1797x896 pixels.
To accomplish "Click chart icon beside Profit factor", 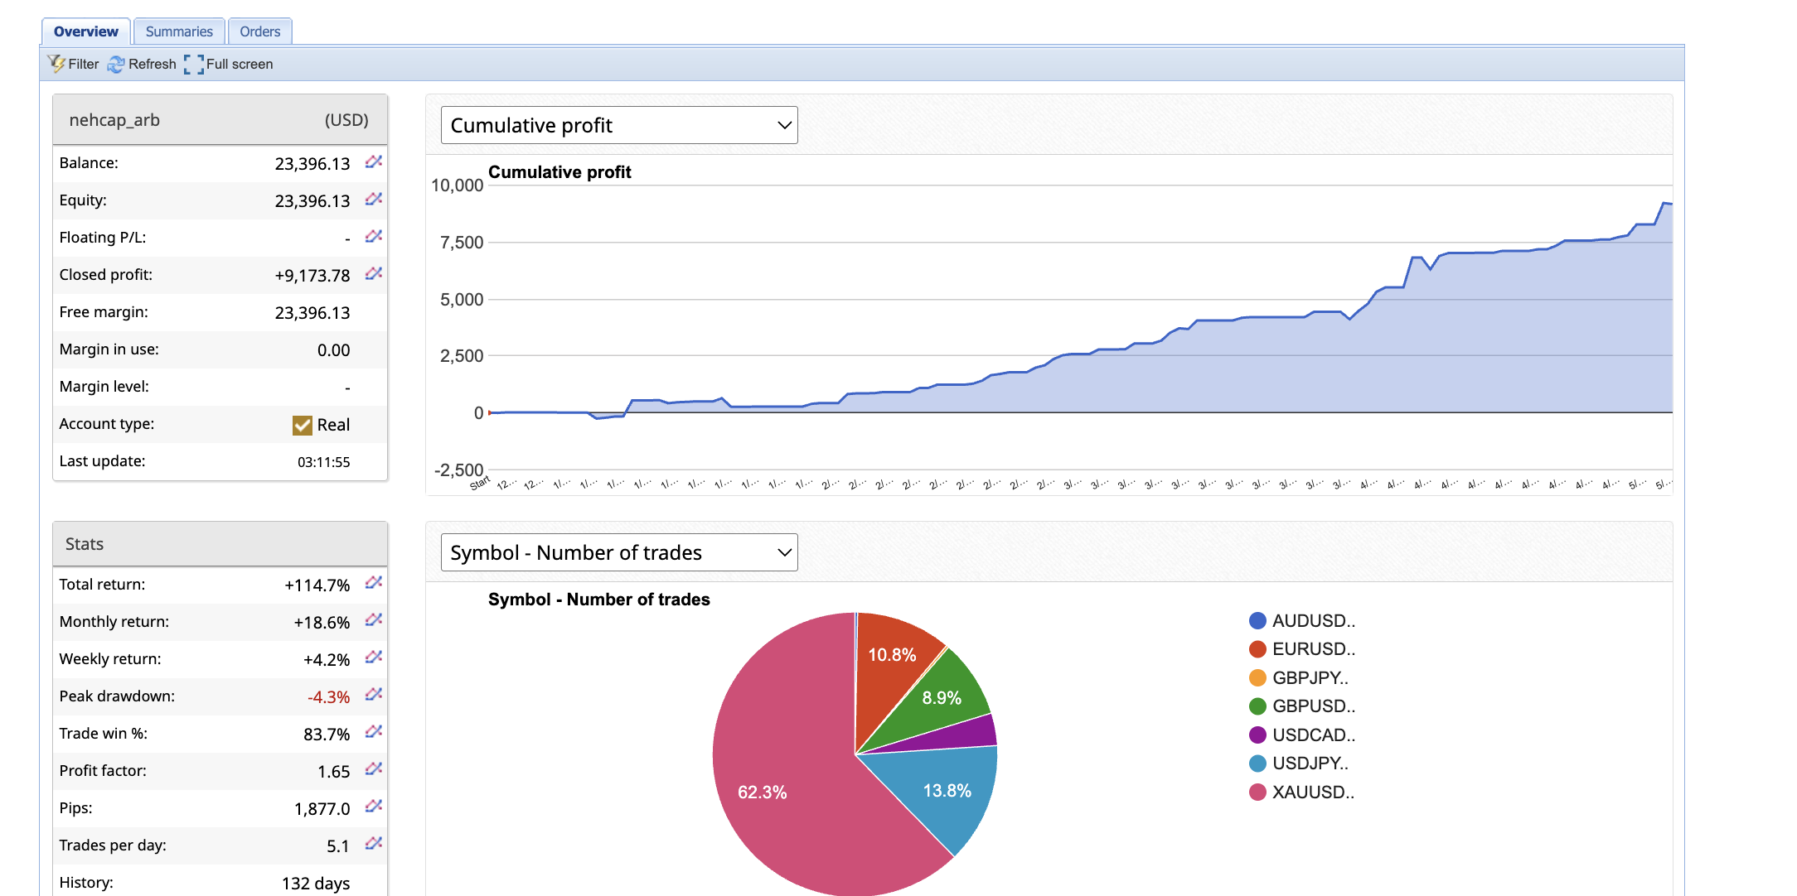I will [374, 769].
